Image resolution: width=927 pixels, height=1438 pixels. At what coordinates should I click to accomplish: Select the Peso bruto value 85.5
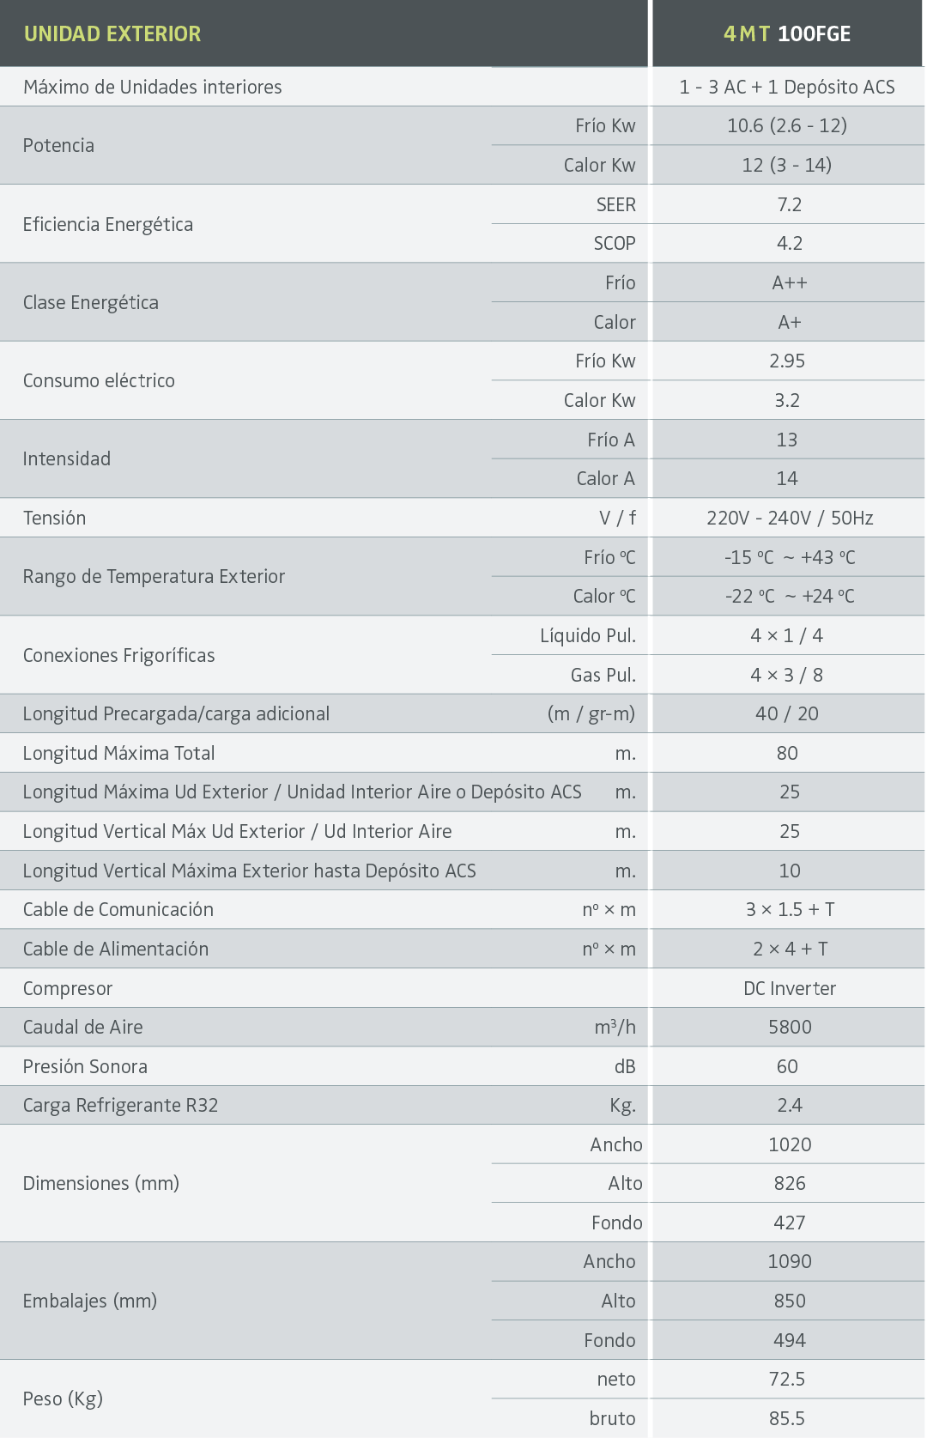(787, 1418)
